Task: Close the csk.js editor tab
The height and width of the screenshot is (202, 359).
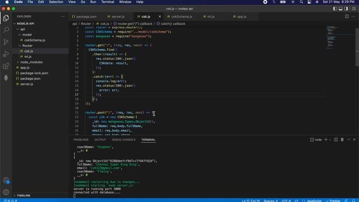Action: pos(159,16)
